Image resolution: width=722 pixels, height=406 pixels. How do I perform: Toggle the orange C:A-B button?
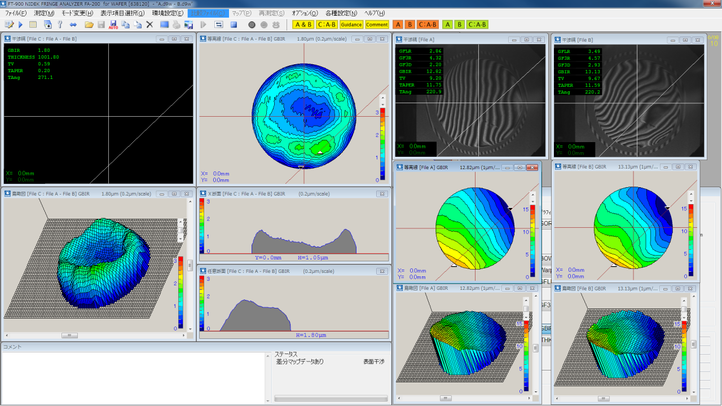(428, 25)
